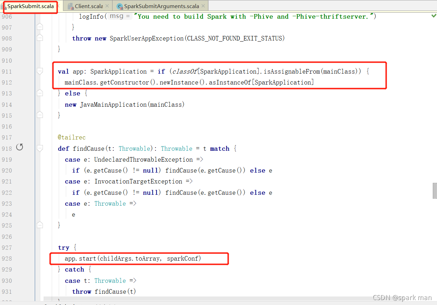
Task: Click the match keyword on line 918
Action: 220,149
